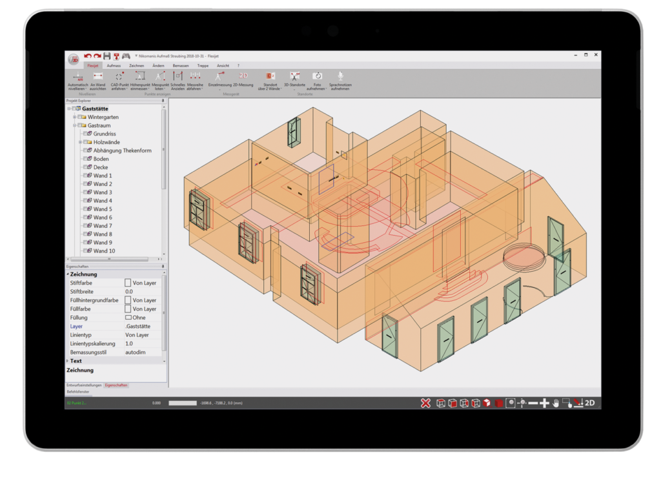Zoom out with the minus icon
The height and width of the screenshot is (483, 661).
pyautogui.click(x=533, y=404)
